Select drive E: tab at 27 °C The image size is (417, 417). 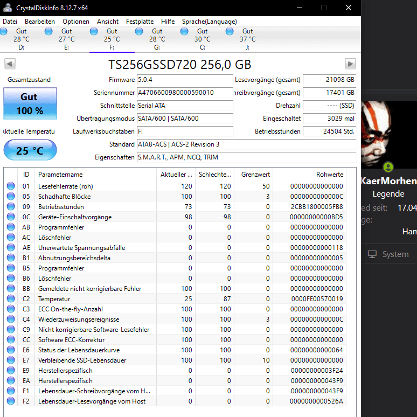tap(66, 39)
